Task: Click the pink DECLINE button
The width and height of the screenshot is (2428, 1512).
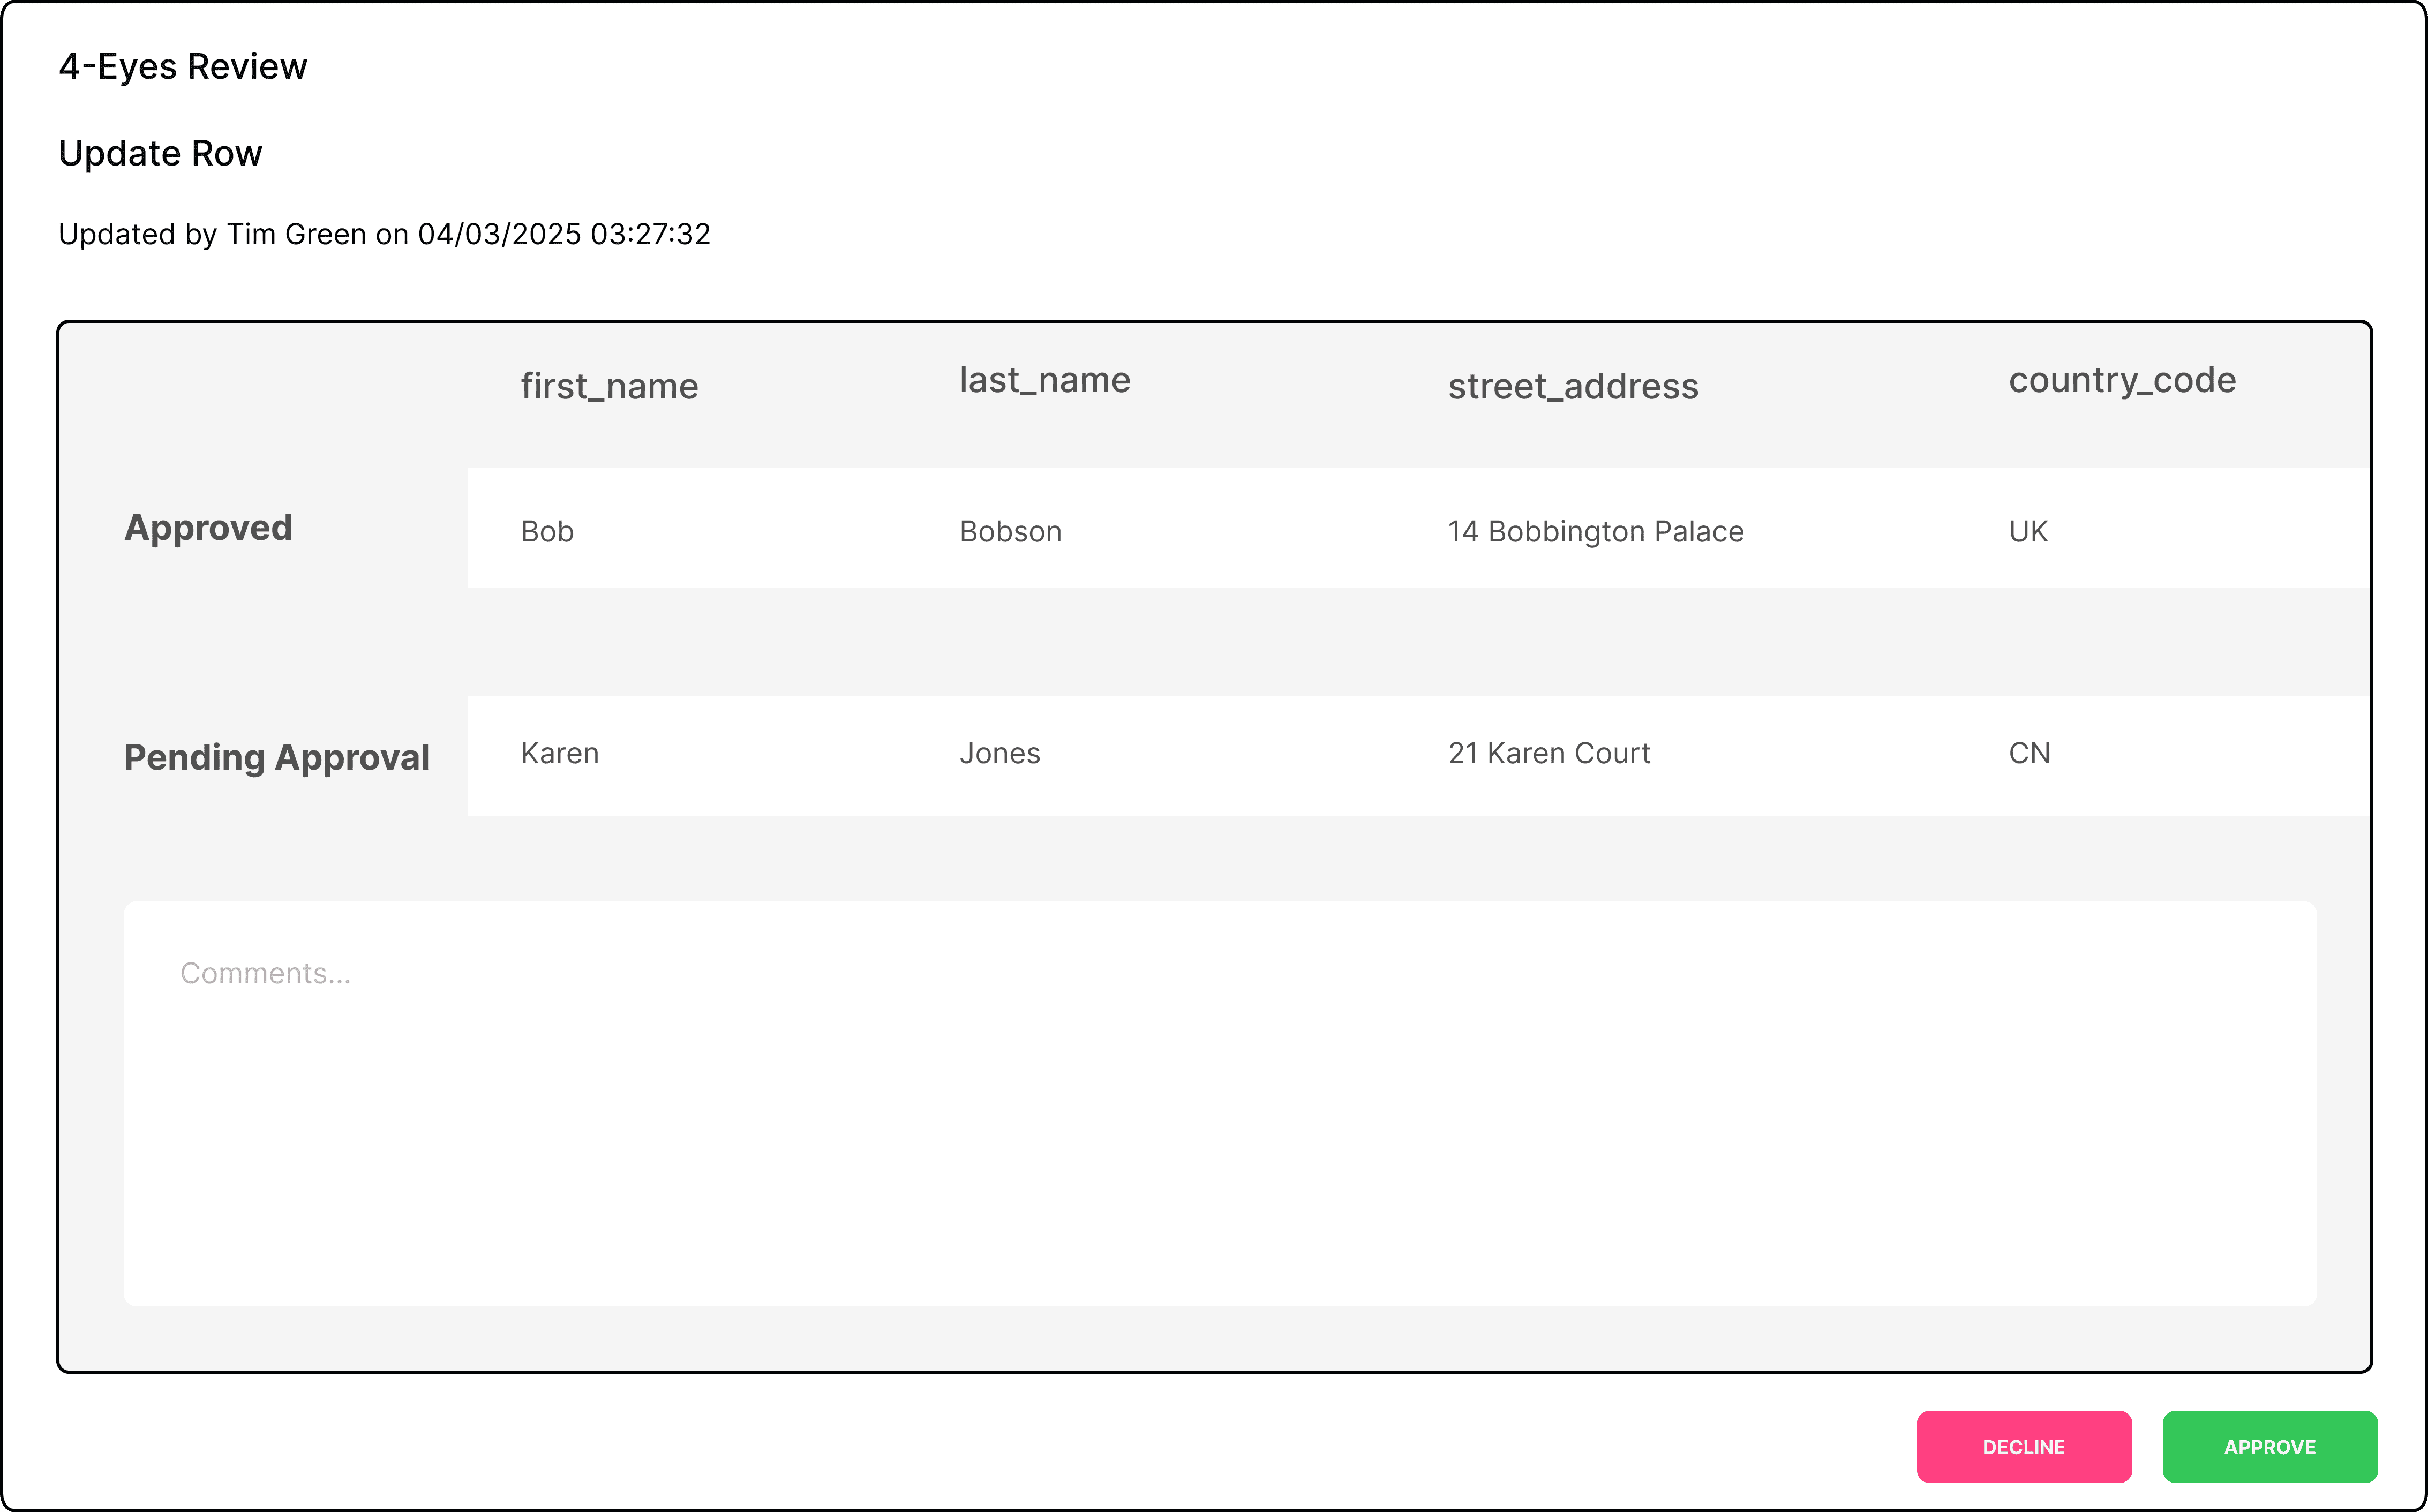Action: tap(2023, 1446)
